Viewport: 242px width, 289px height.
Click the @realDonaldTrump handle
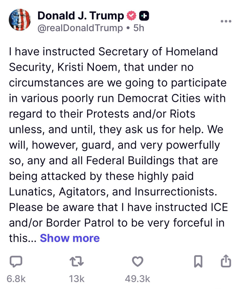(80, 28)
